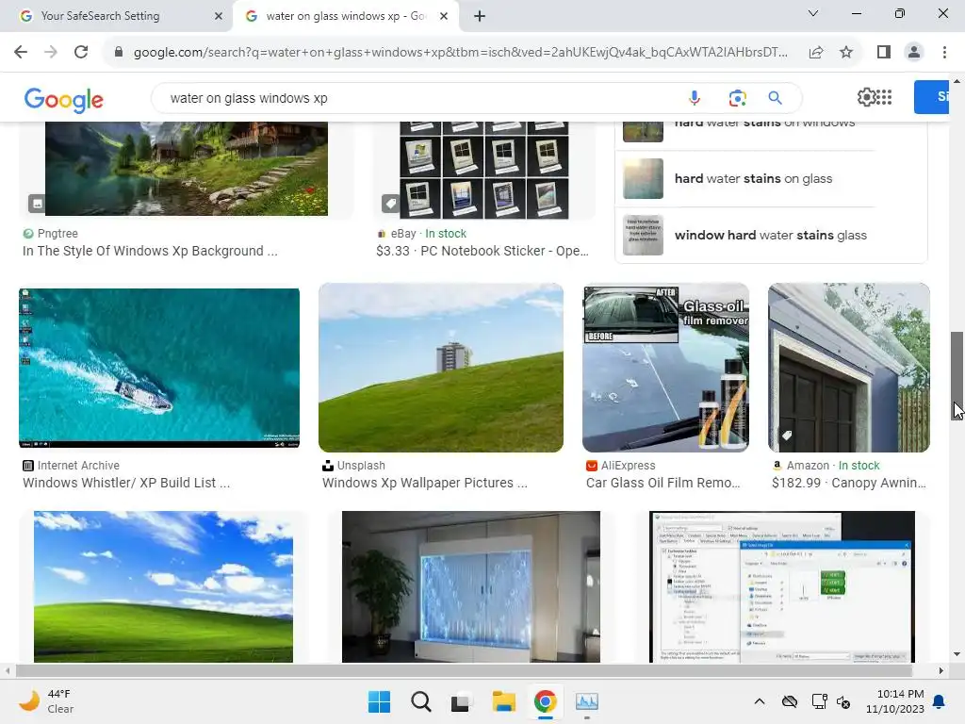This screenshot has width=965, height=724.
Task: Show hidden system tray icons
Action: pyautogui.click(x=760, y=701)
